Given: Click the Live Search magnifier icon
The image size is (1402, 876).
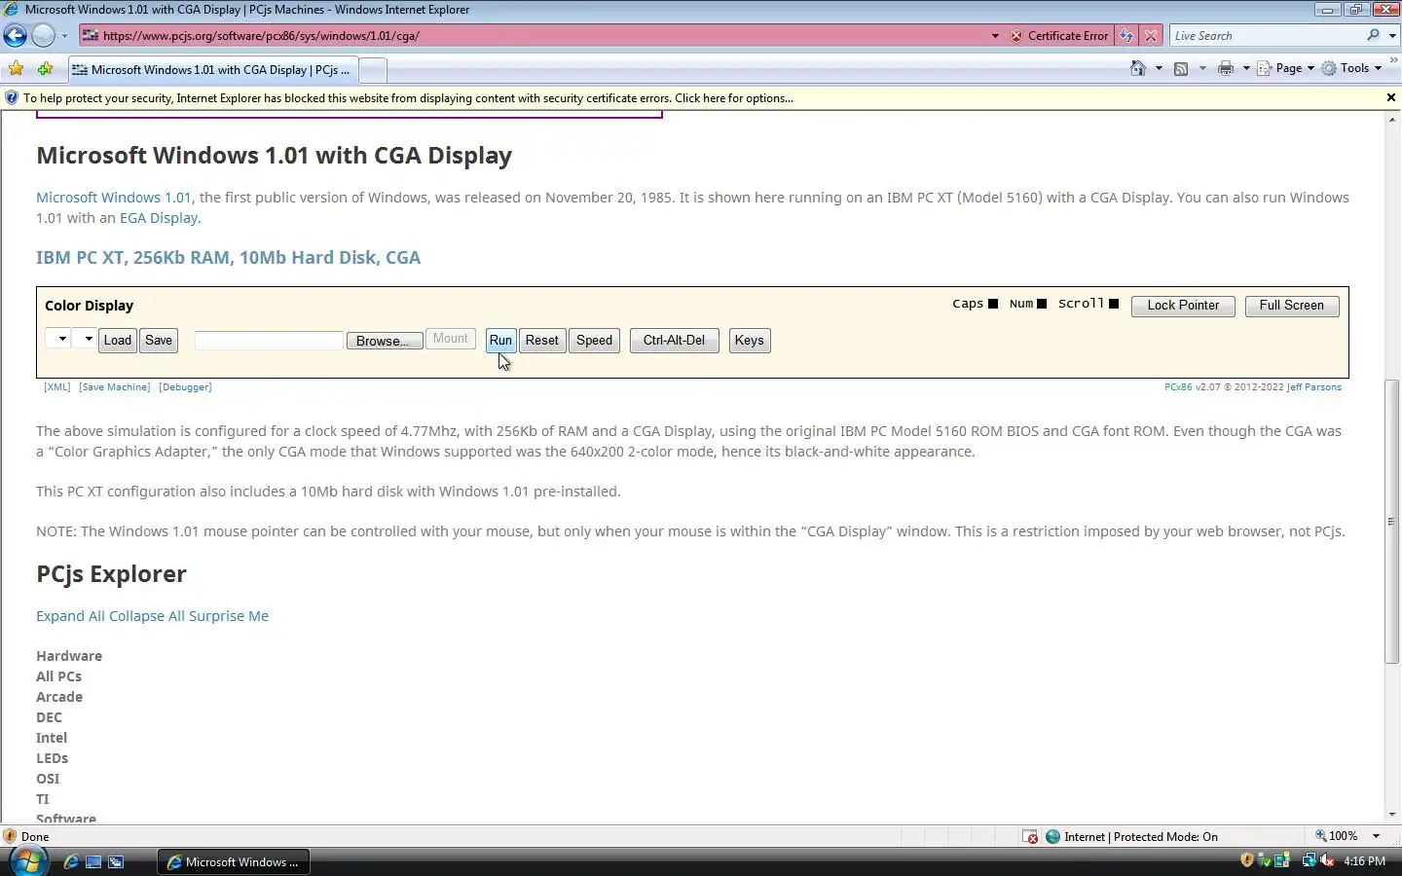Looking at the screenshot, I should [x=1373, y=35].
